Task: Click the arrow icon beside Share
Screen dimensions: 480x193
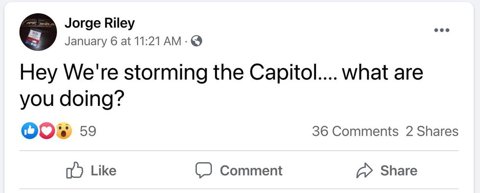Action: point(364,170)
